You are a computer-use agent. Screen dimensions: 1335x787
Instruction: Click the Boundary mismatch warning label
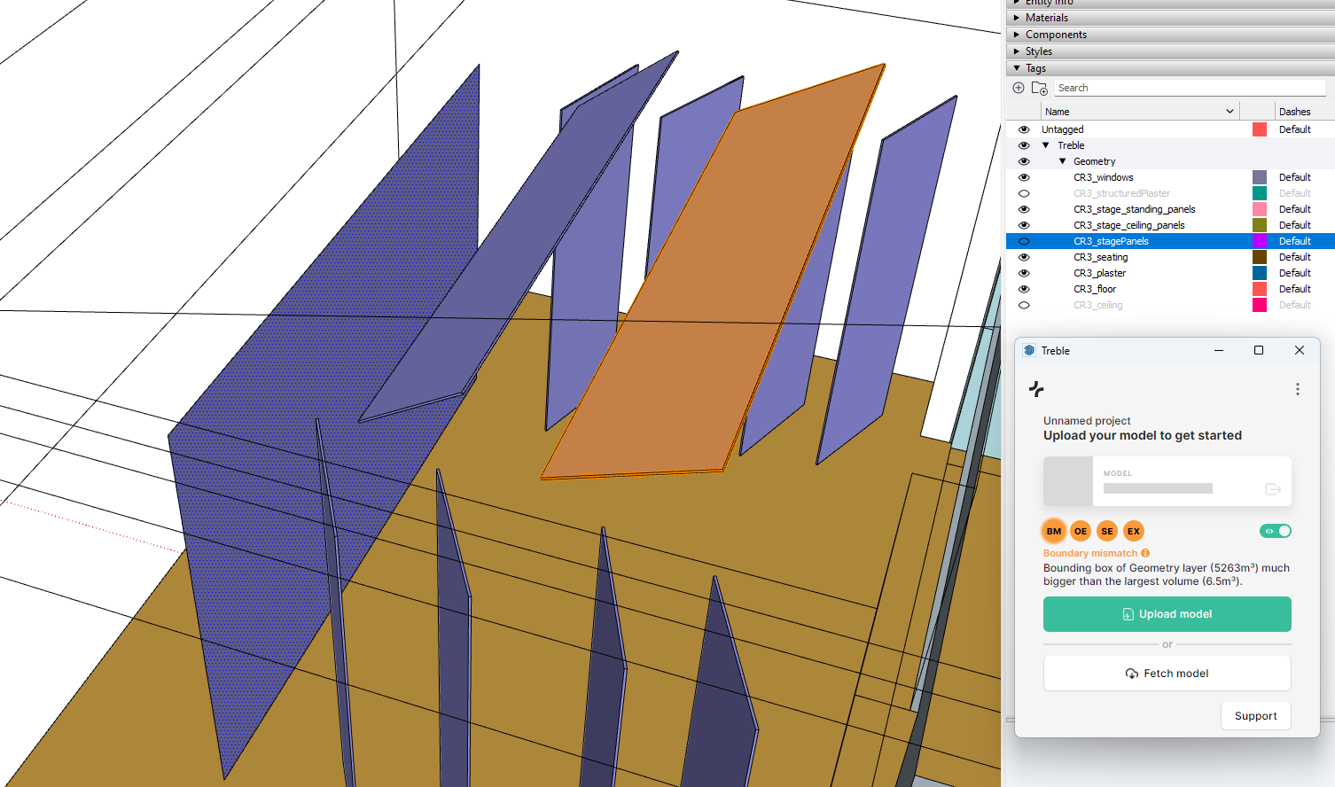[1089, 553]
